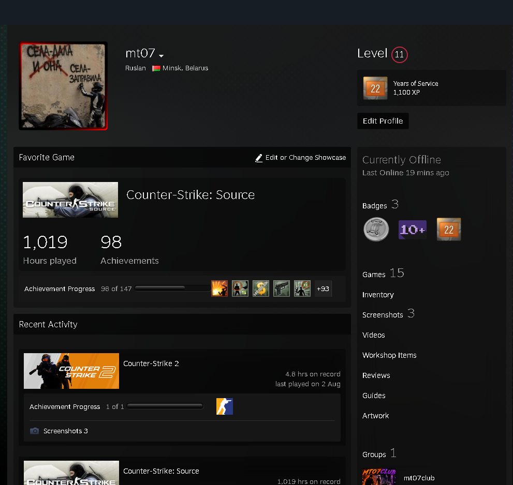
Task: Click the 4.8 hrs on record text
Action: pos(313,374)
